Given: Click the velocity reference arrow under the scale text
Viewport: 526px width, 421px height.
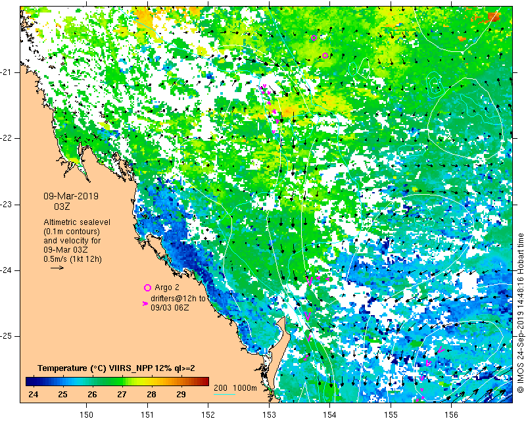Looking at the screenshot, I should pyautogui.click(x=57, y=268).
